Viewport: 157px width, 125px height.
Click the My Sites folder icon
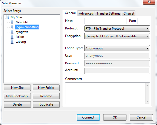[7, 17]
